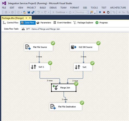Select the Sort 1 transformation
129x121 pixels.
point(40,67)
